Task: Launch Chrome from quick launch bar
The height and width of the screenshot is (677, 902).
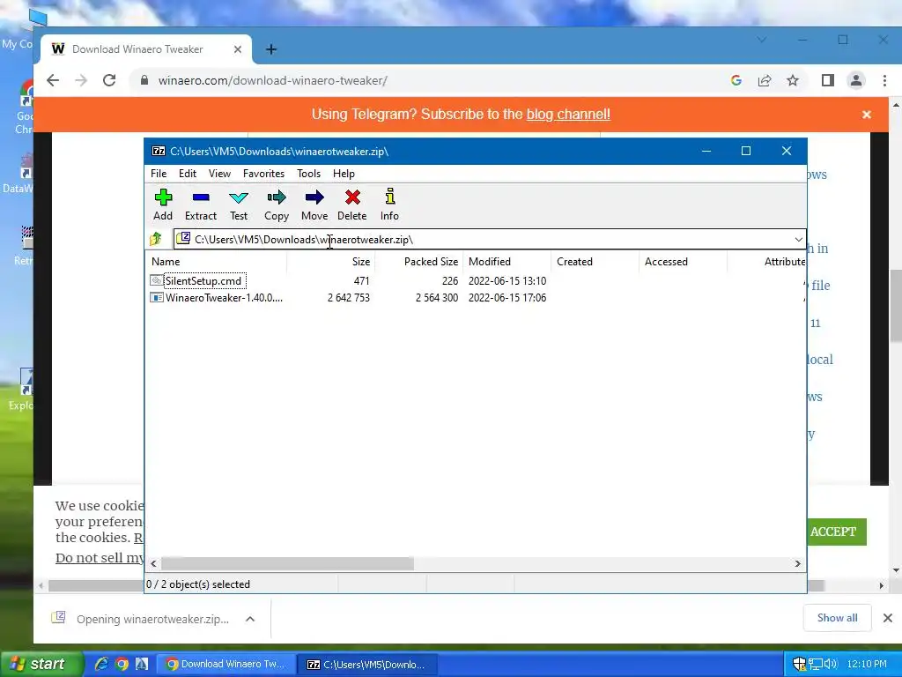Action: 122,664
